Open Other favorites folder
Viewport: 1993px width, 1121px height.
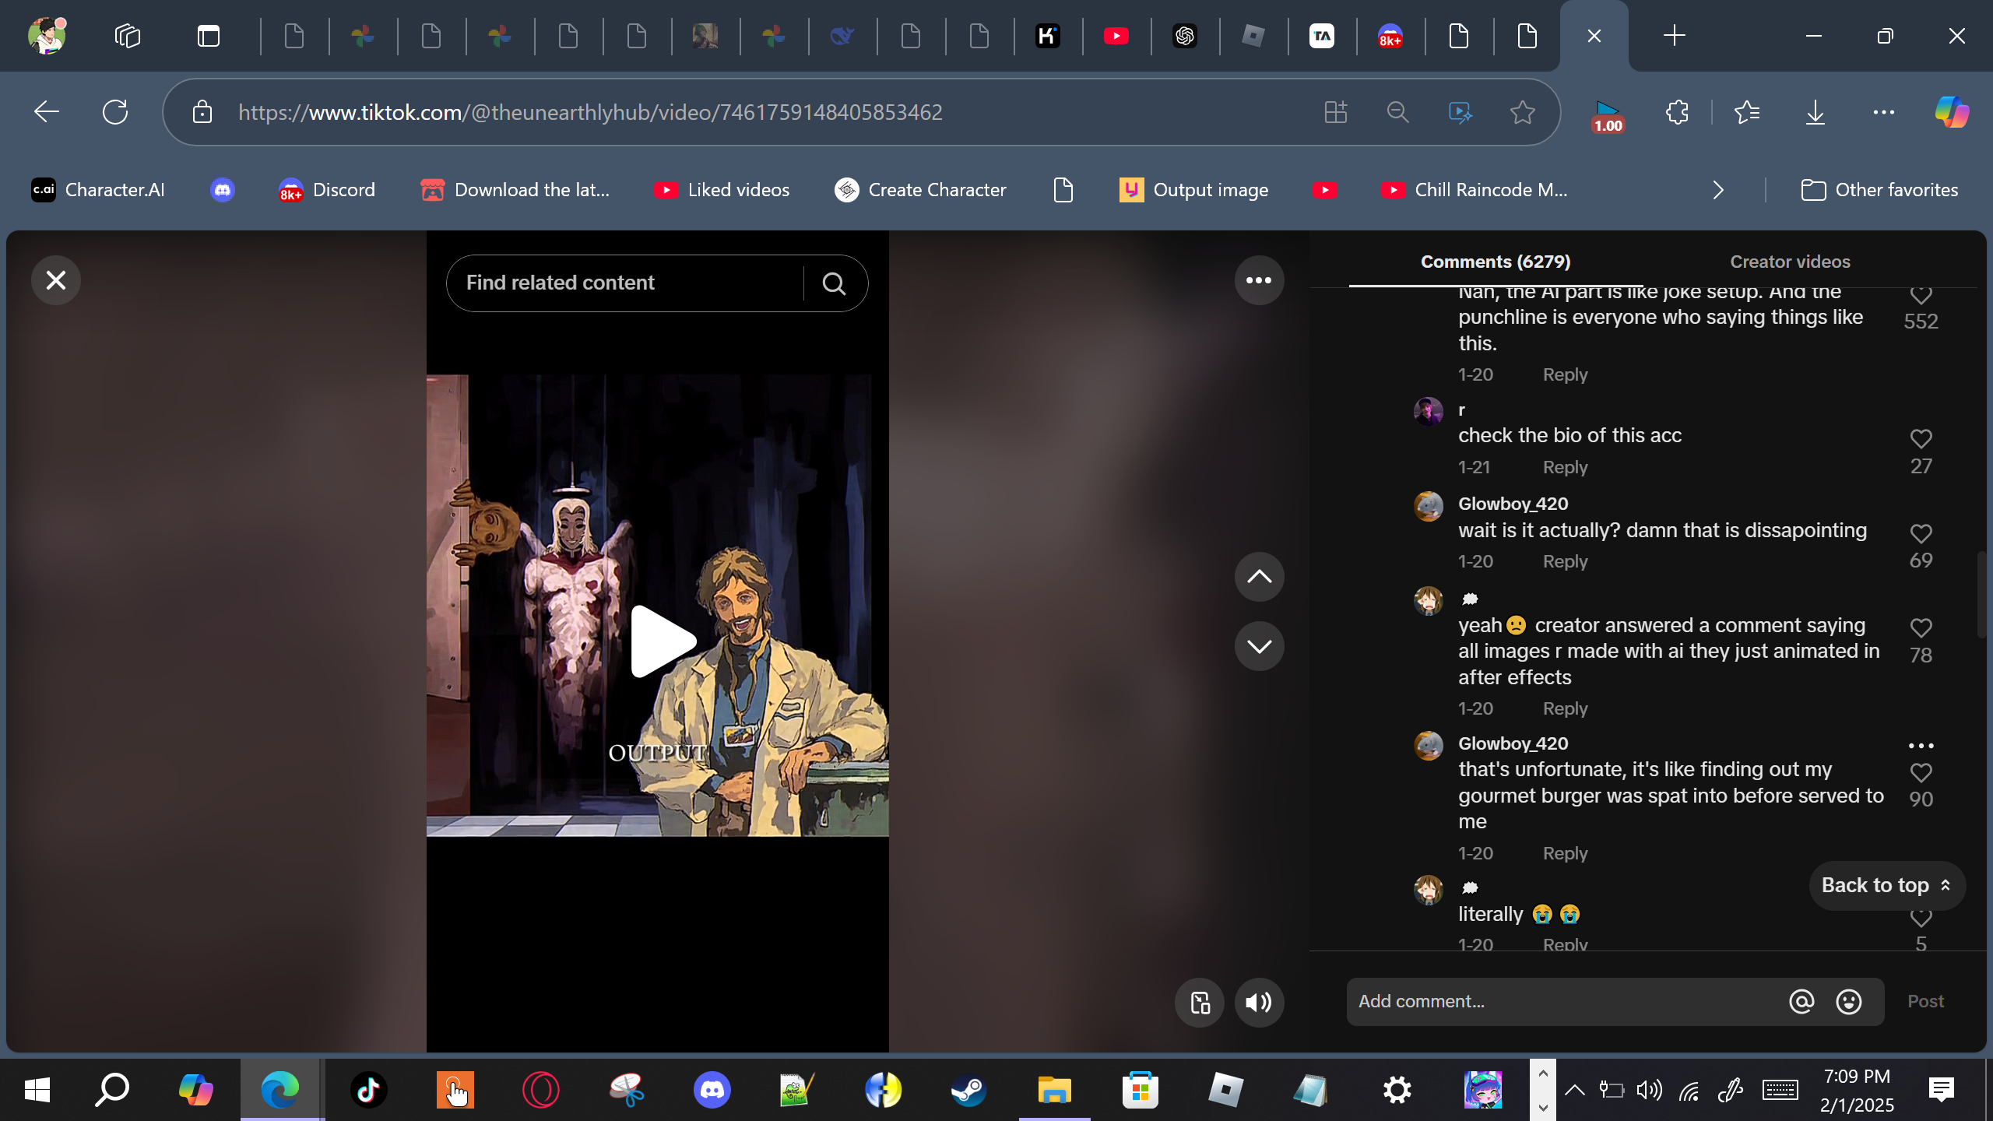1879,190
